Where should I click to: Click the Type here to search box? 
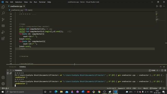click(x=24, y=92)
